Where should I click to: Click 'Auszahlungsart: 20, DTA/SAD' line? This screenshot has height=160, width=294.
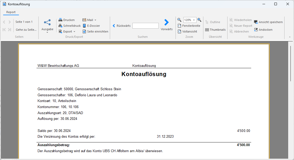(60, 113)
